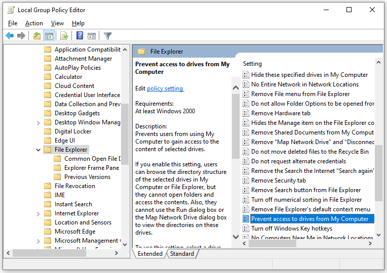The height and width of the screenshot is (273, 387).
Task: Click the Forward arrow toolbar icon
Action: pyautogui.click(x=21, y=36)
